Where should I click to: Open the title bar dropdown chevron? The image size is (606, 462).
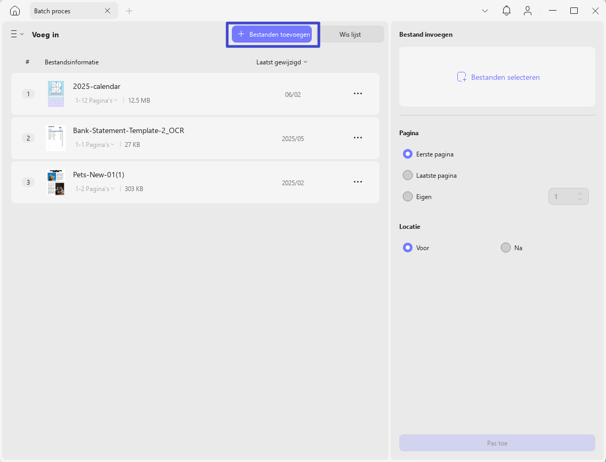click(484, 11)
